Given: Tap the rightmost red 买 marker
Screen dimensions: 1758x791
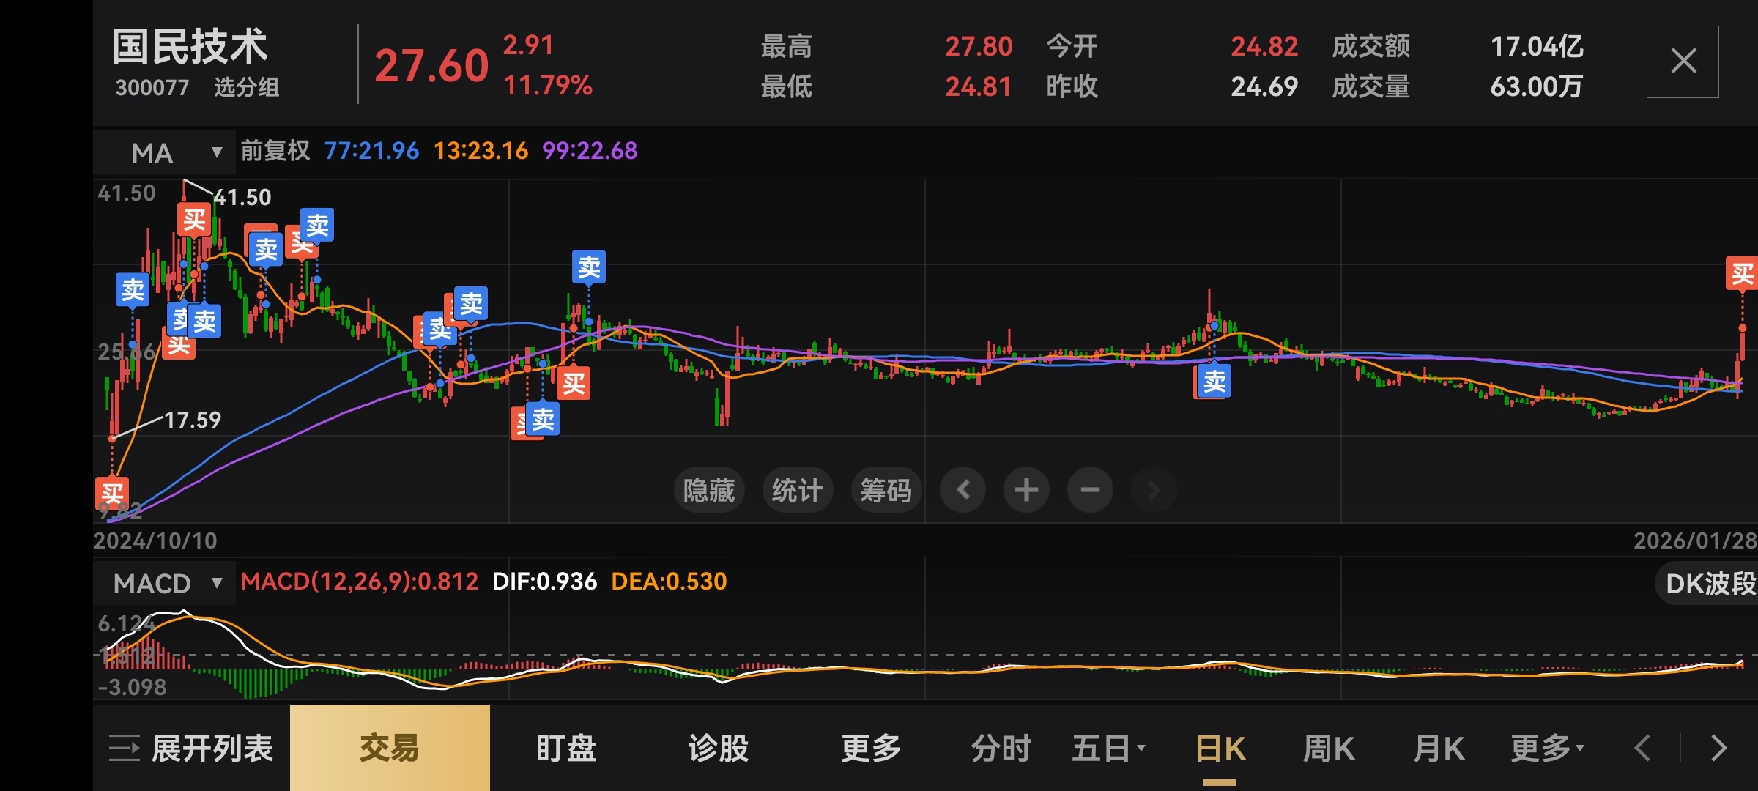Looking at the screenshot, I should click(x=1742, y=275).
